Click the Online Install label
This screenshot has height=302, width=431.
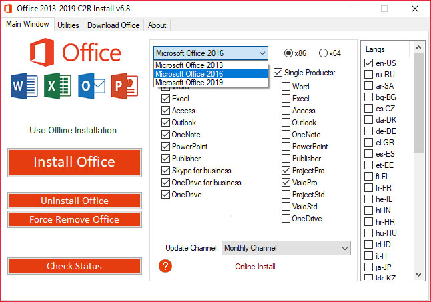[255, 267]
